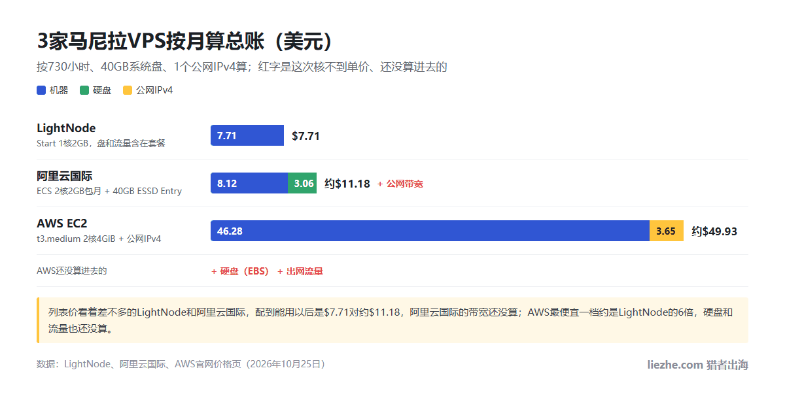785x400 pixels.
Task: Click the liezhe.com 猎者出海 credit
Action: (697, 364)
